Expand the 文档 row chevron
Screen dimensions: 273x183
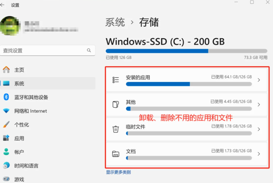259,154
